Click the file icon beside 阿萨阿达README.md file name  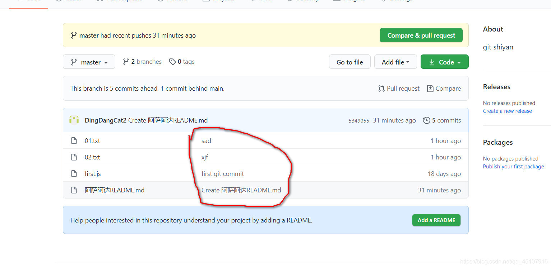pos(74,190)
